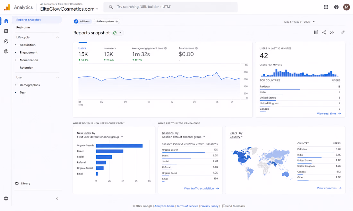Select the Average engagement time metric tab
The height and width of the screenshot is (211, 353).
149,54
